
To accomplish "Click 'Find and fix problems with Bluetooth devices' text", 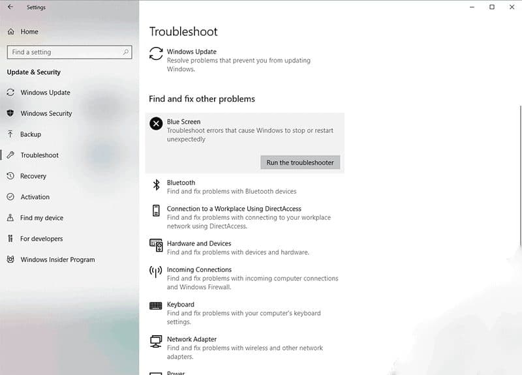I will pos(232,191).
